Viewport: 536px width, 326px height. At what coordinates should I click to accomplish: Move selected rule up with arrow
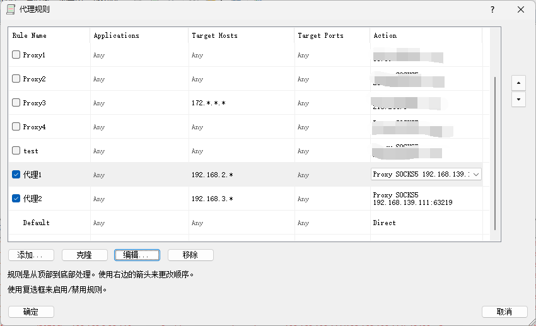click(518, 83)
